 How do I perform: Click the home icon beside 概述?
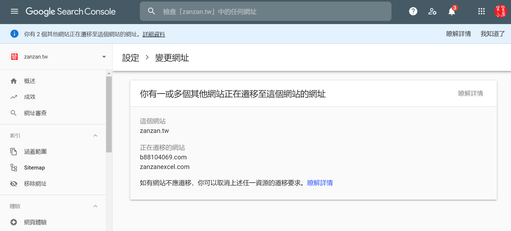[14, 81]
